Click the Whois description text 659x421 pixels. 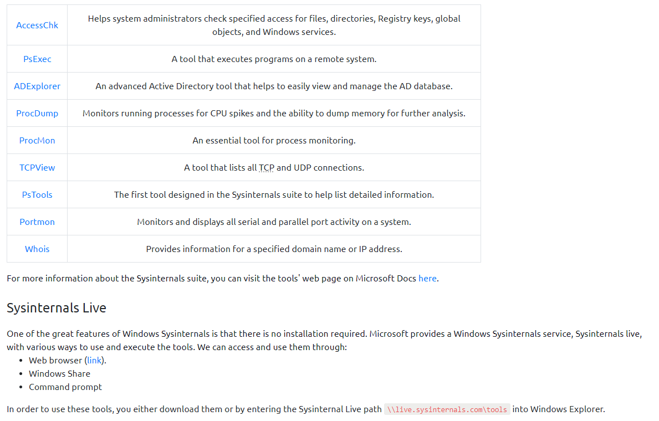274,249
